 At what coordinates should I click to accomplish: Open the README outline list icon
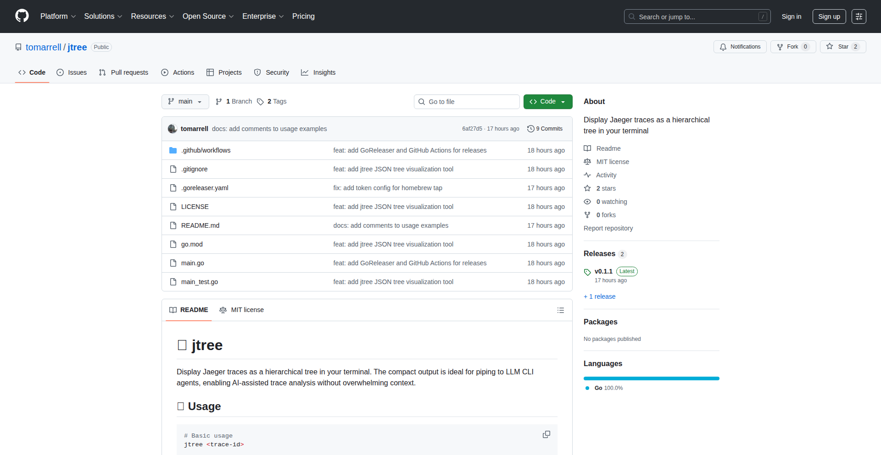[560, 310]
